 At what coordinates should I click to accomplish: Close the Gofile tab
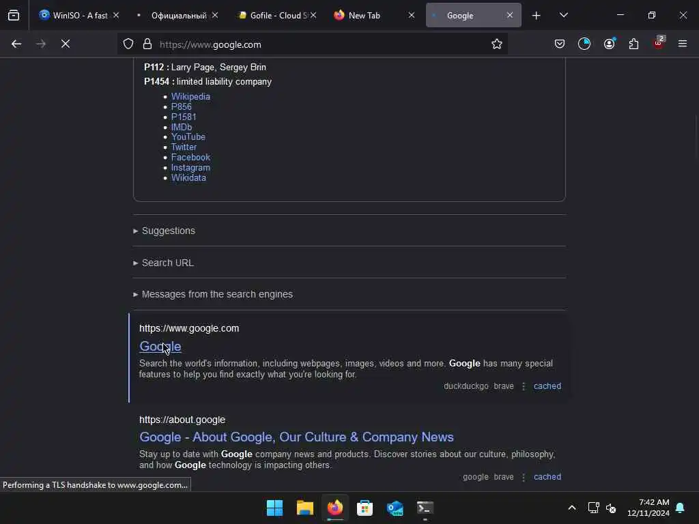(313, 16)
